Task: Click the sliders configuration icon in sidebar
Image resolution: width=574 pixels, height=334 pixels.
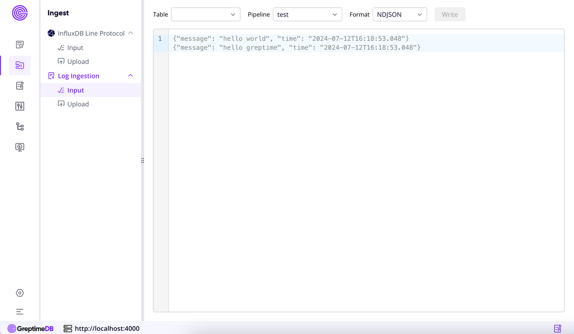Action: pyautogui.click(x=20, y=106)
